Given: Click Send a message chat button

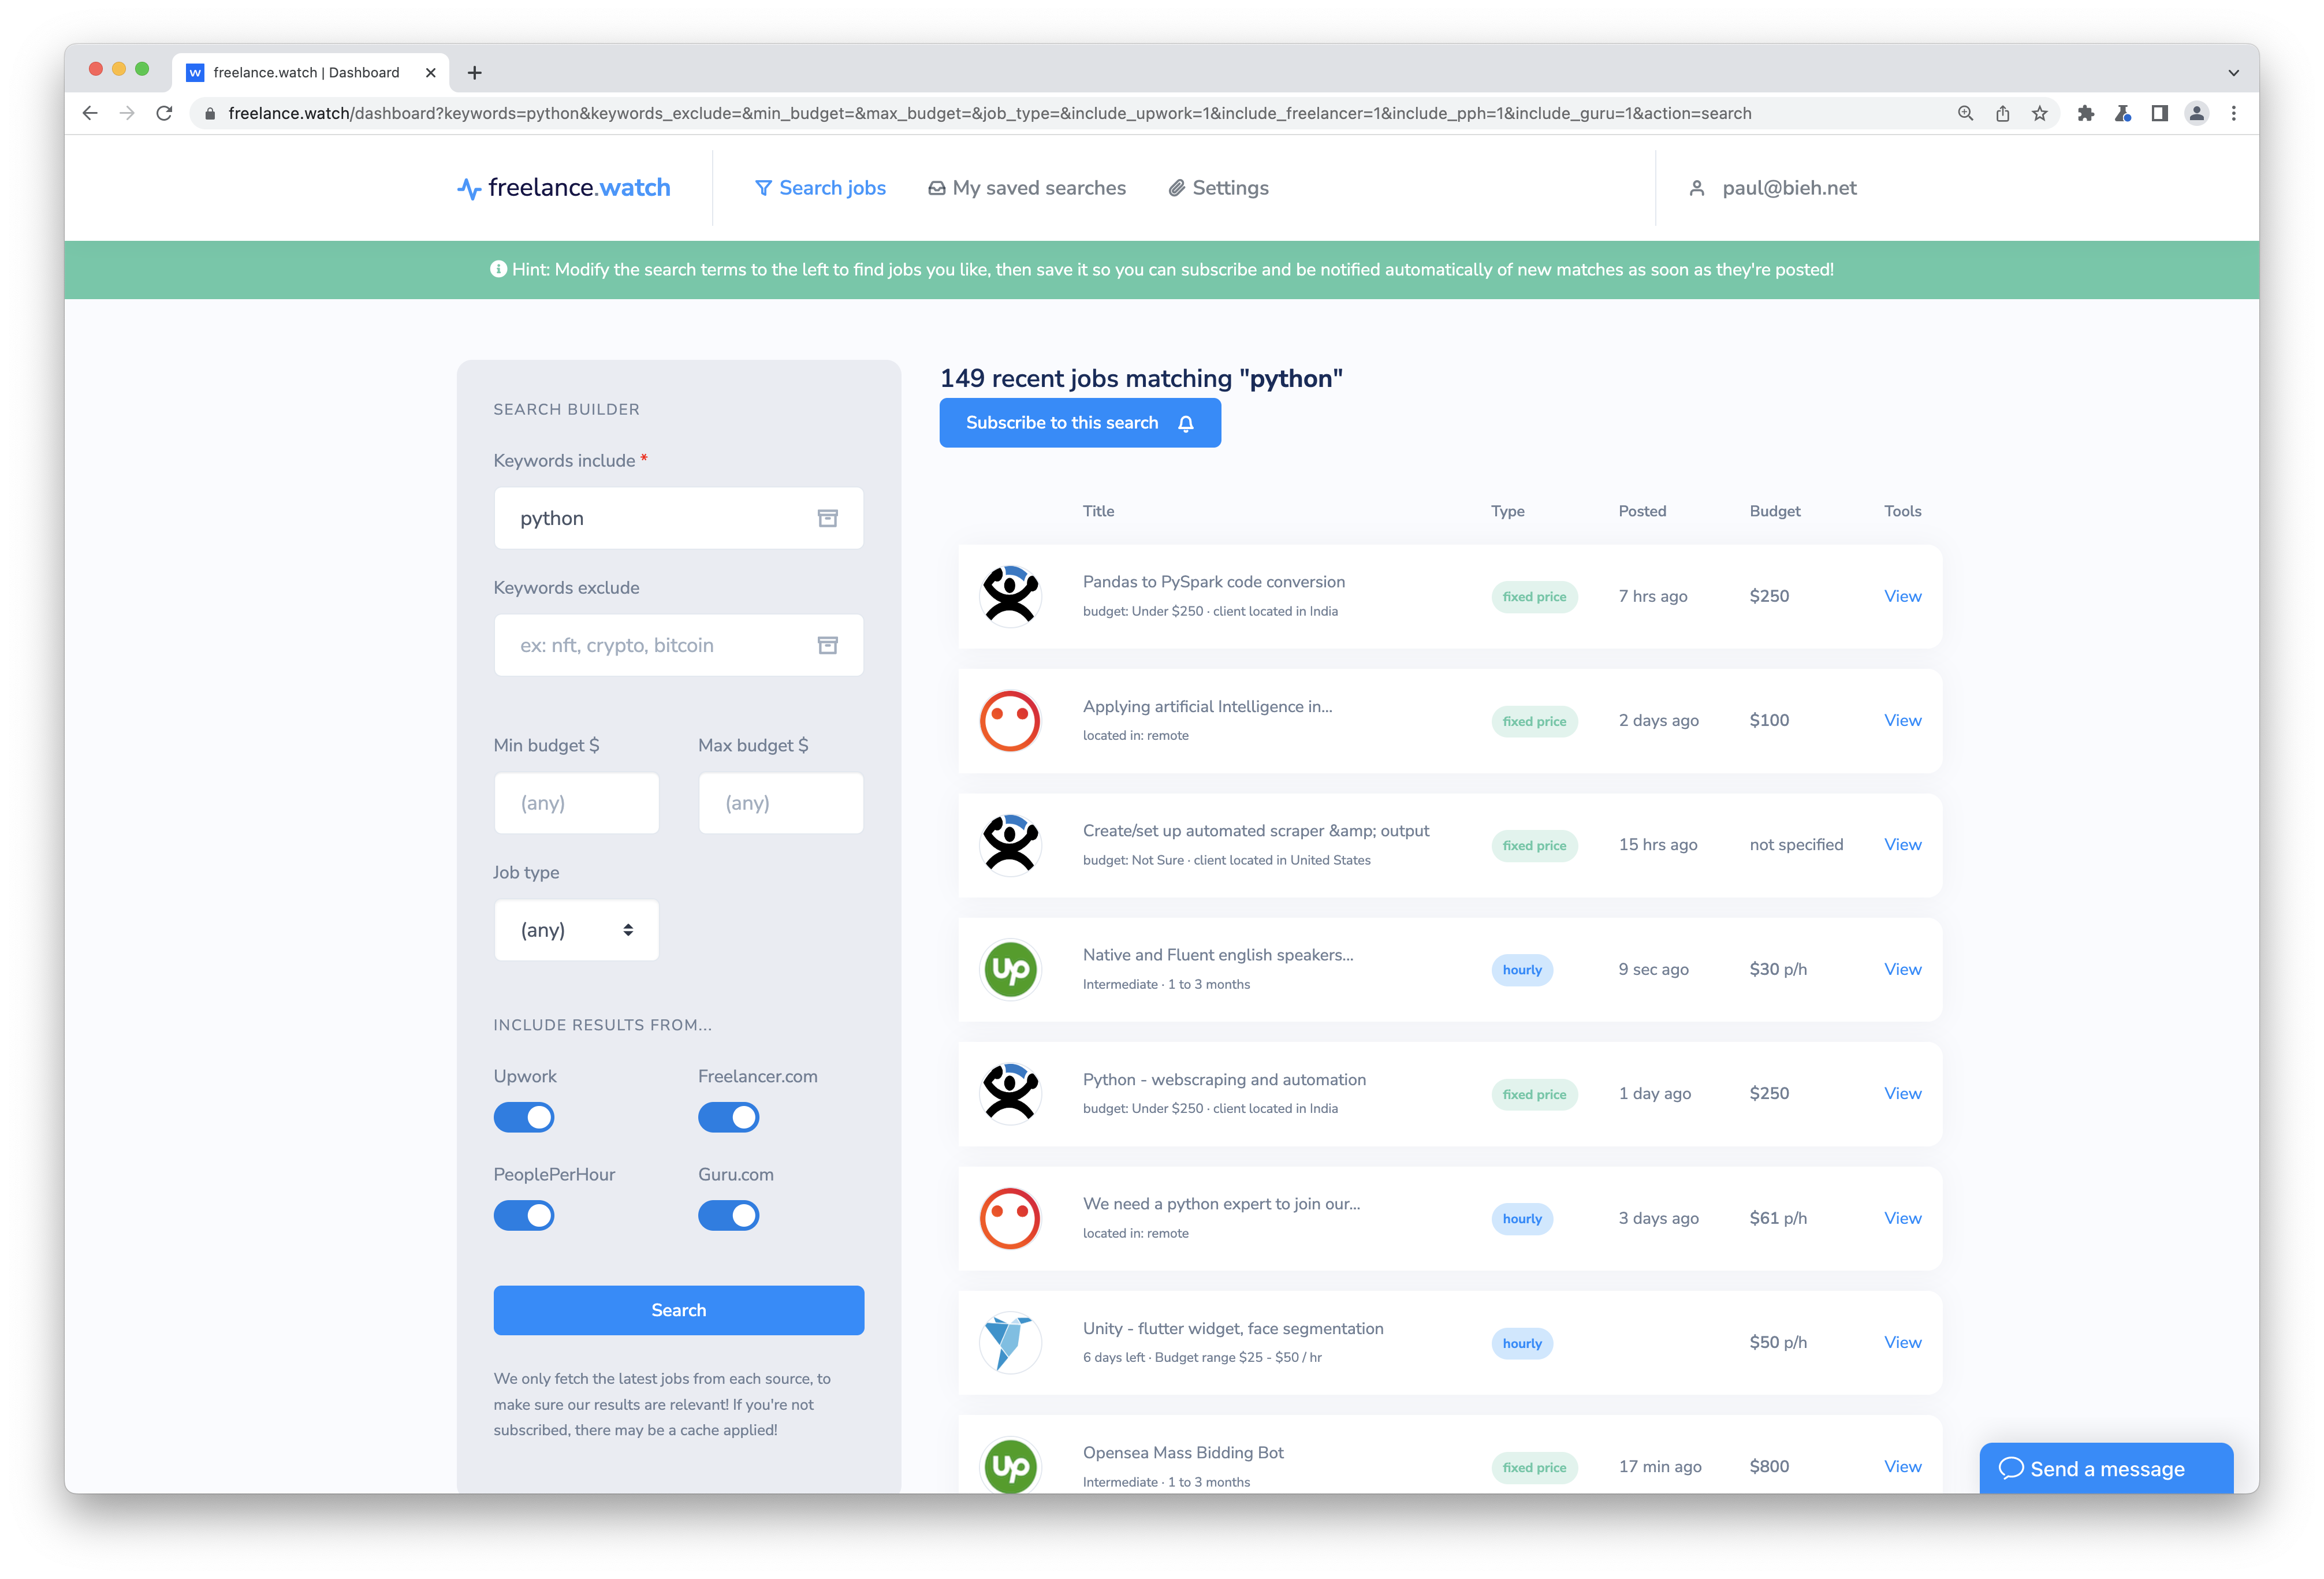Looking at the screenshot, I should 2106,1468.
